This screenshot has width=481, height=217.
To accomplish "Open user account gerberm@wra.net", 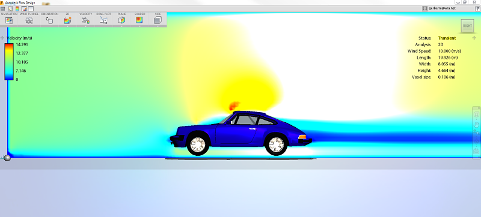I will 442,8.
